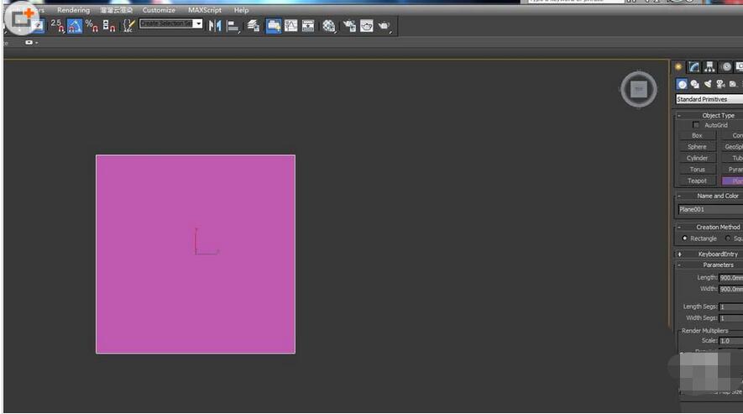Click the Cylinder primitive button
The image size is (743, 414).
pos(697,159)
